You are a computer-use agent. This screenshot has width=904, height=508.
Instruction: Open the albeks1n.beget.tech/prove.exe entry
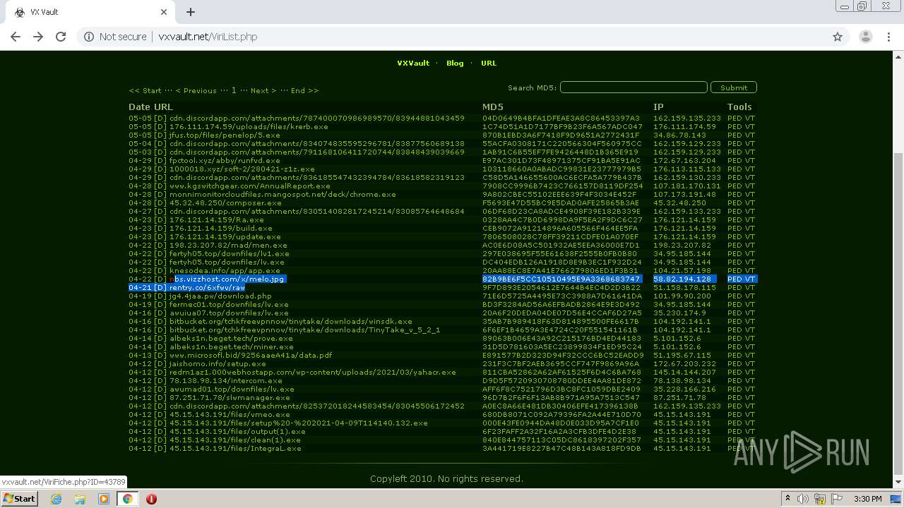pos(231,338)
